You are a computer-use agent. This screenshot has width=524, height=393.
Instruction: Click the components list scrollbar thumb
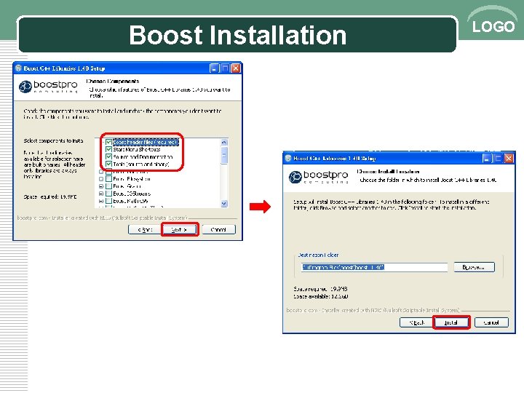point(224,155)
